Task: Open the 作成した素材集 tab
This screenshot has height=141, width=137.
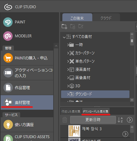Action: [x=71, y=111]
